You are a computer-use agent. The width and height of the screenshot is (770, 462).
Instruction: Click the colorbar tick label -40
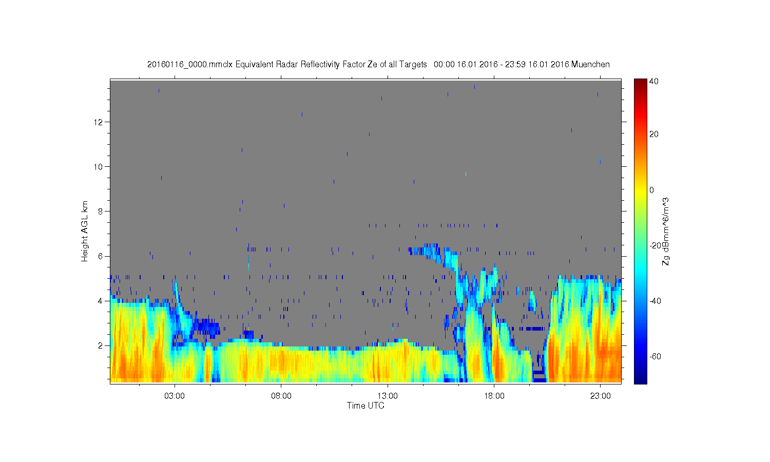(x=656, y=301)
